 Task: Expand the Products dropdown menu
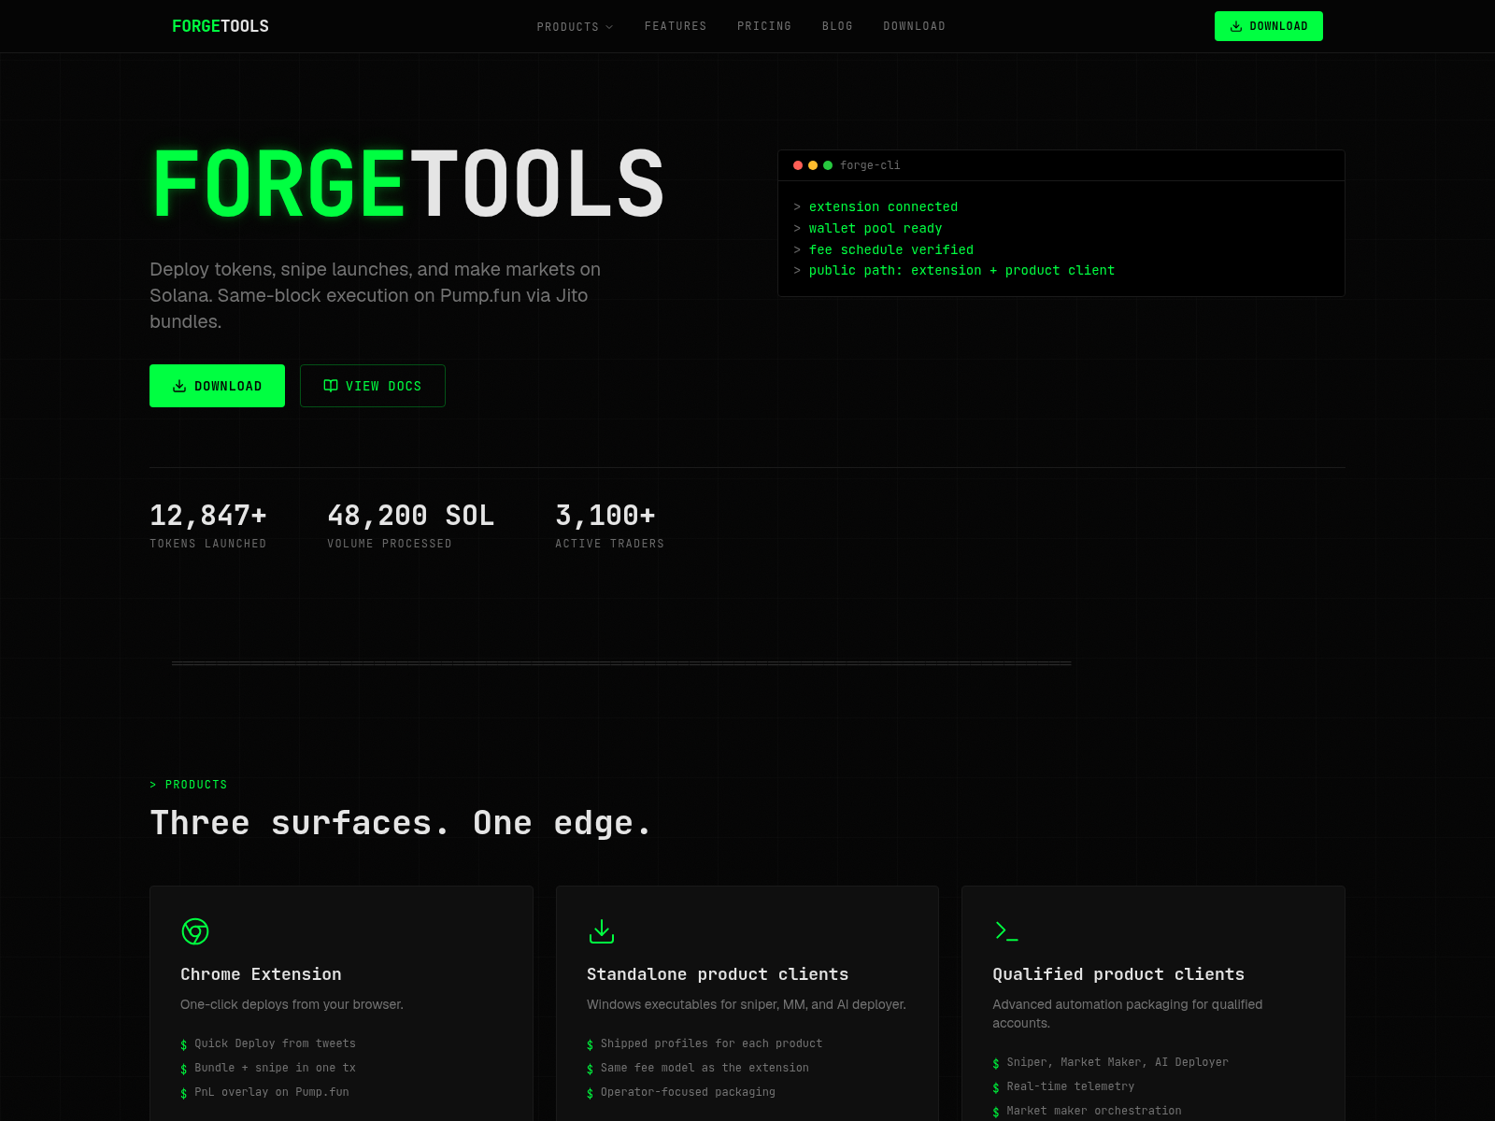tap(575, 26)
